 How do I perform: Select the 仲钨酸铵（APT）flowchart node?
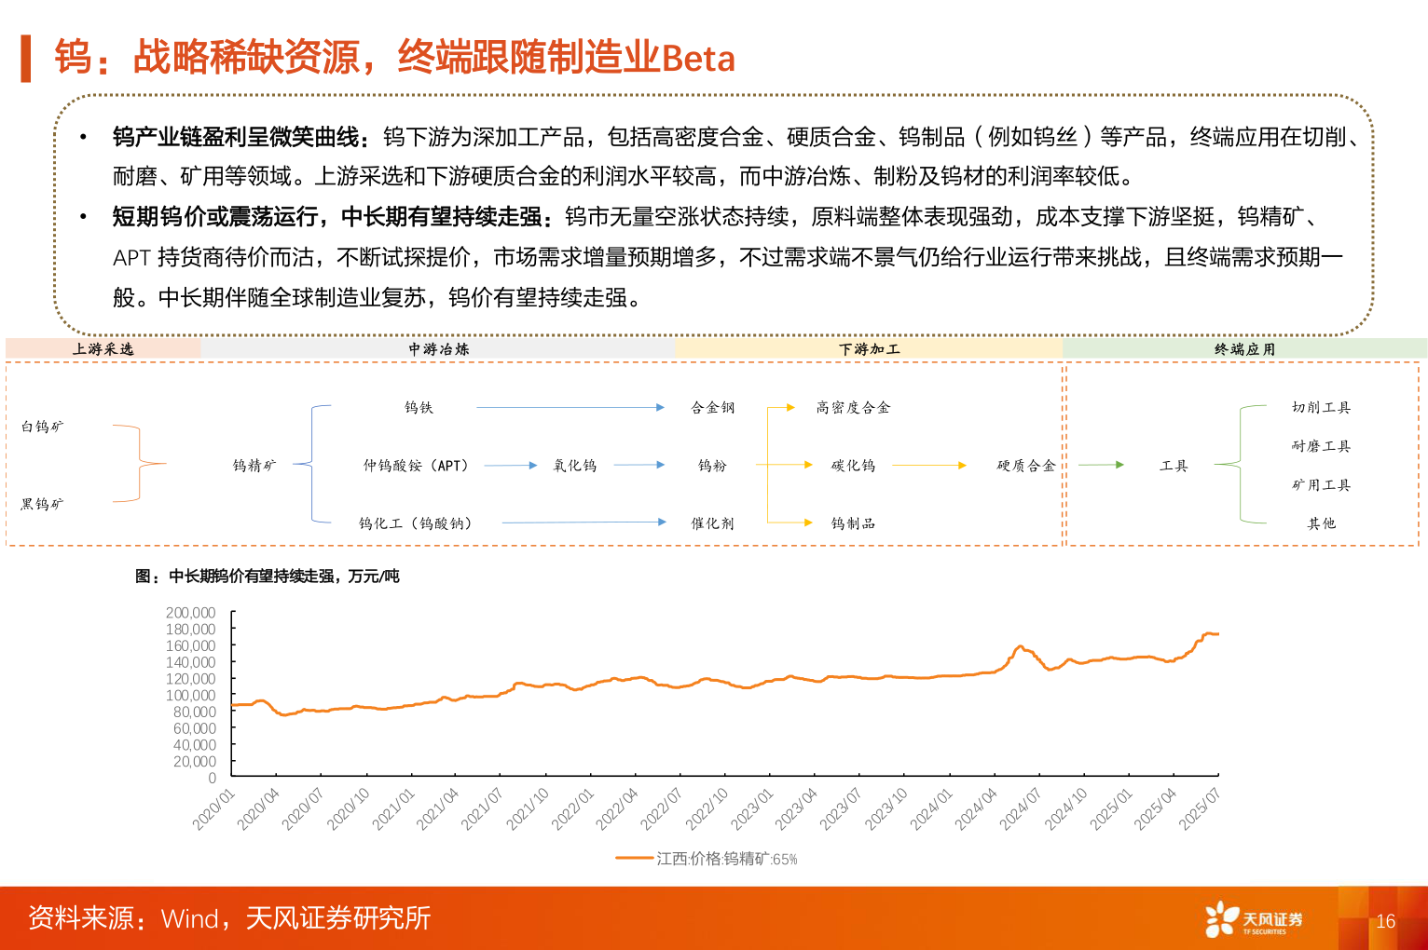tap(417, 465)
